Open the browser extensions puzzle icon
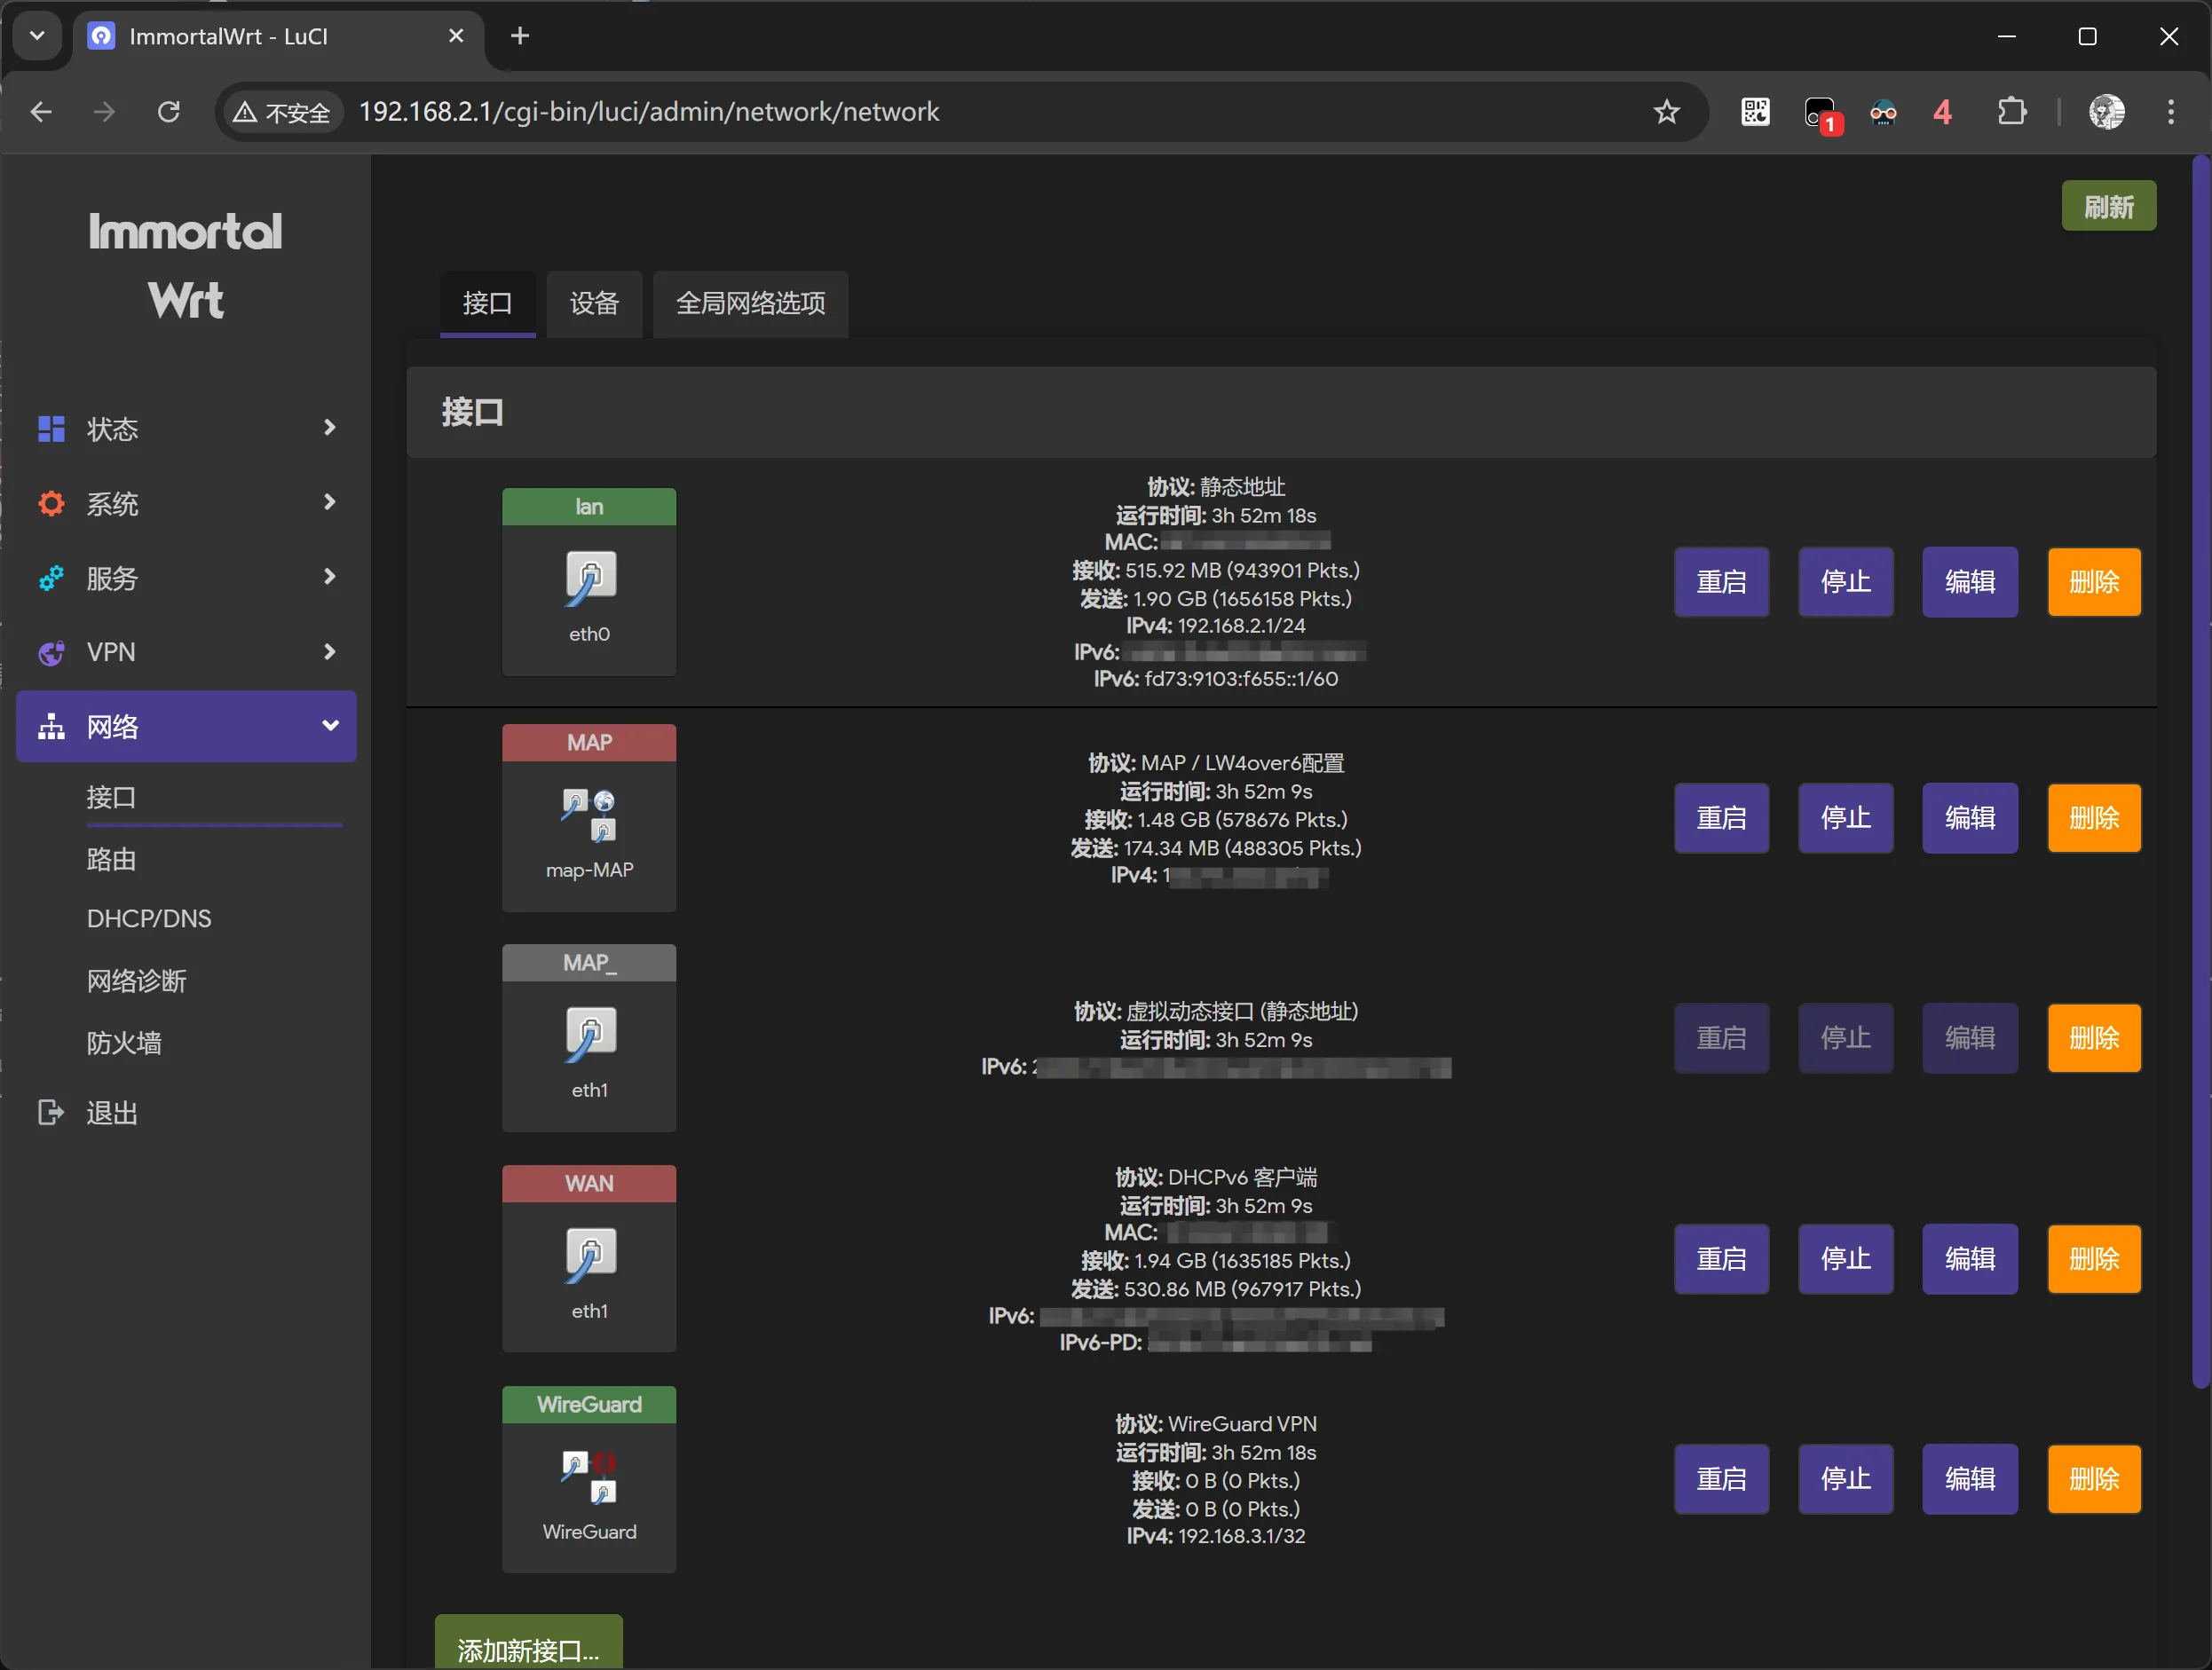 pos(2011,112)
